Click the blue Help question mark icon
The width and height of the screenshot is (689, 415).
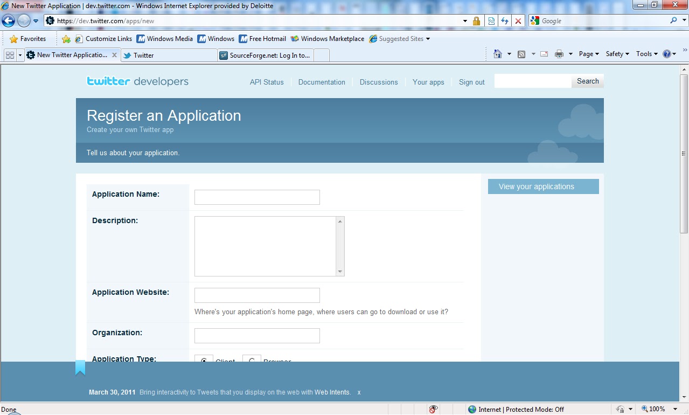(x=667, y=54)
